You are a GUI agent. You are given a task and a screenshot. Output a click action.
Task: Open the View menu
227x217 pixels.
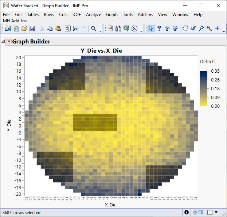point(163,15)
